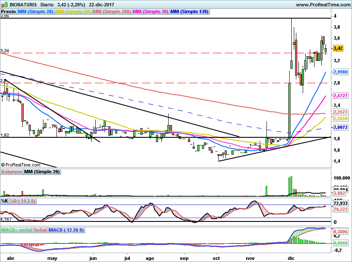Image resolution: width=352 pixels, height=262 pixels.
Task: Click the Precio indicator label
Action: pyautogui.click(x=8, y=11)
